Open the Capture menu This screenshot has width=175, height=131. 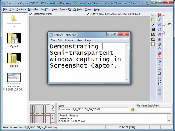21,10
